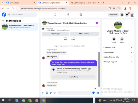Open the Friends icon in top navigation
The image size is (138, 103).
pos(68,15)
